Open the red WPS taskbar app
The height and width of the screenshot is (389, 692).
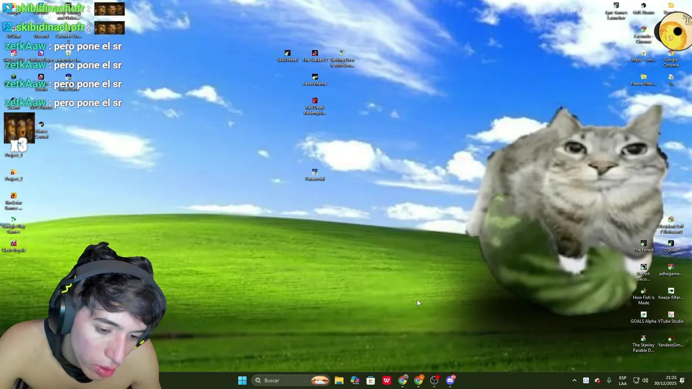click(x=387, y=380)
